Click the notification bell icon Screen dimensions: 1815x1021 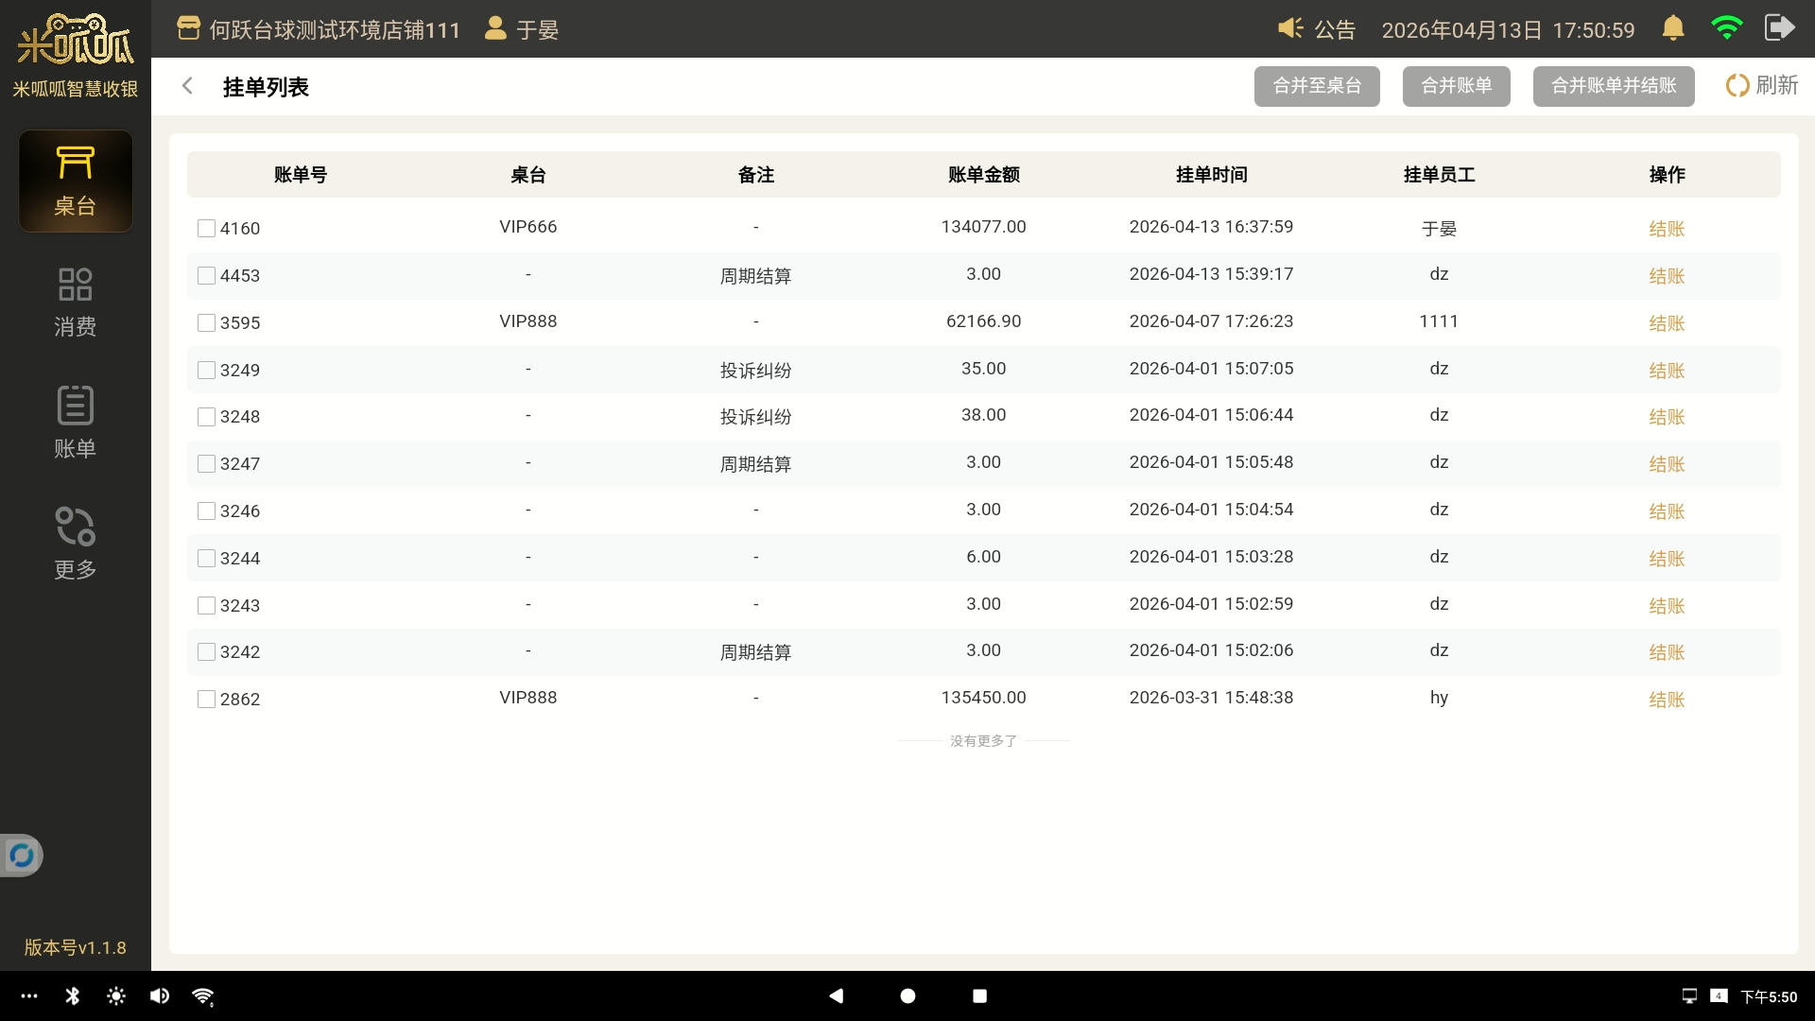click(1672, 29)
